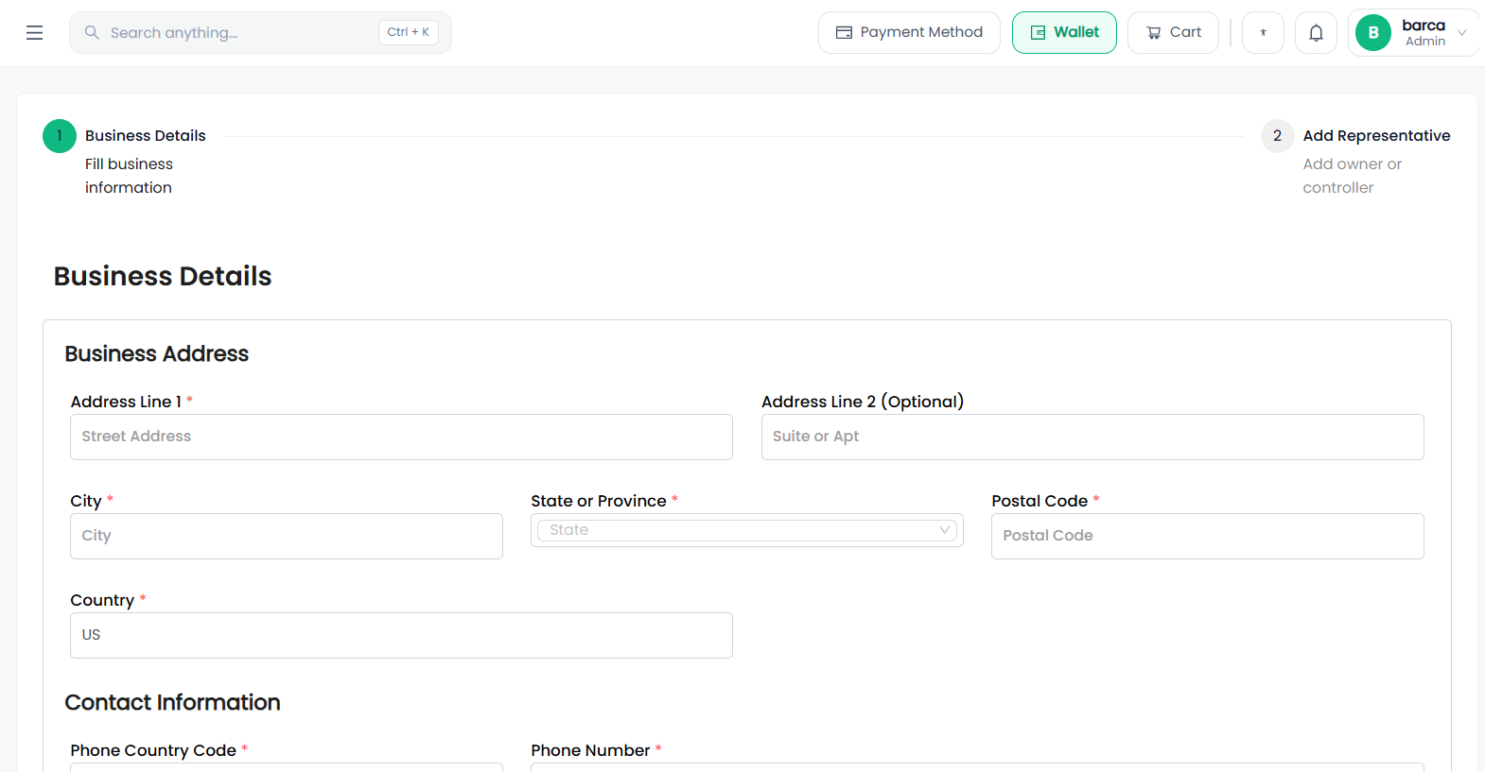Click the step number 2 circle
The image size is (1485, 772).
pos(1277,136)
